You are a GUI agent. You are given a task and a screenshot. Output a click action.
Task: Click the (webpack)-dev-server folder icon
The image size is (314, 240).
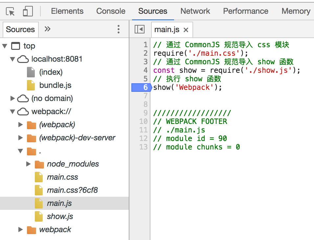31,138
